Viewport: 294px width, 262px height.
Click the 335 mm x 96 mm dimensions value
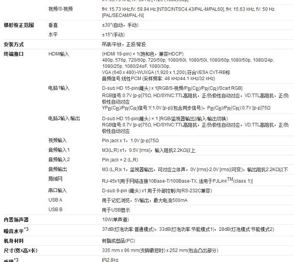click(160, 250)
